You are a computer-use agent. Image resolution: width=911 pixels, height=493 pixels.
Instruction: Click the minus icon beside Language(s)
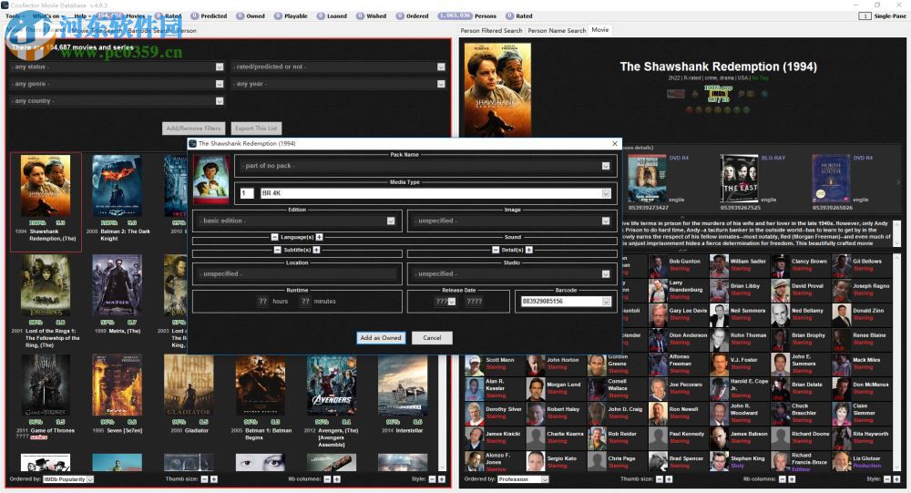pyautogui.click(x=274, y=237)
